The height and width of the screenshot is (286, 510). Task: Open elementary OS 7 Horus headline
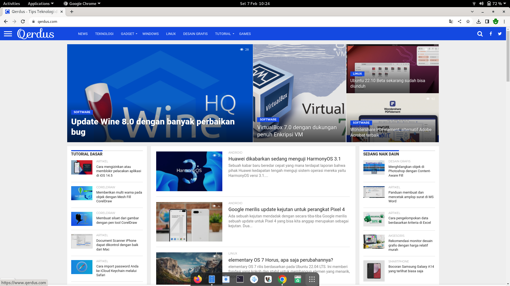(280, 260)
